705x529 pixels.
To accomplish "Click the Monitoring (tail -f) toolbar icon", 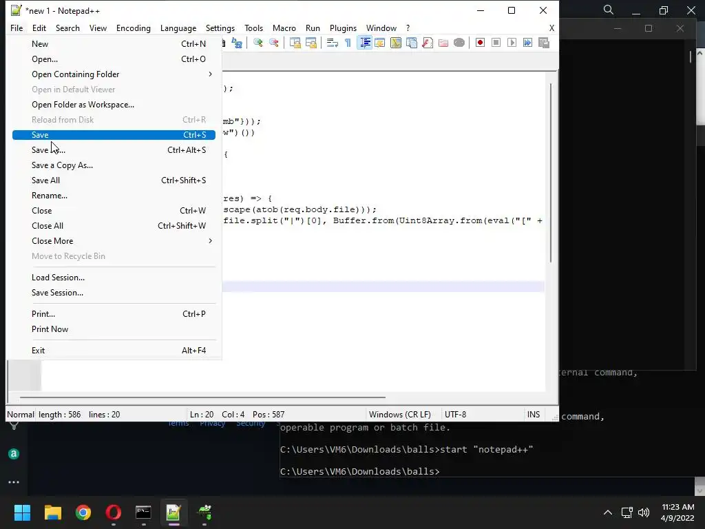I will [459, 43].
